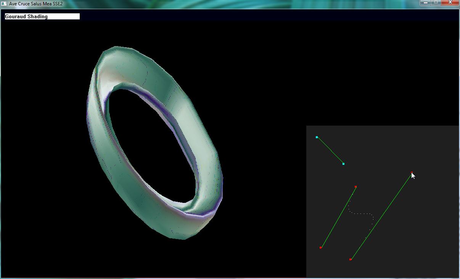Click the Gouraud Shading label

point(26,16)
